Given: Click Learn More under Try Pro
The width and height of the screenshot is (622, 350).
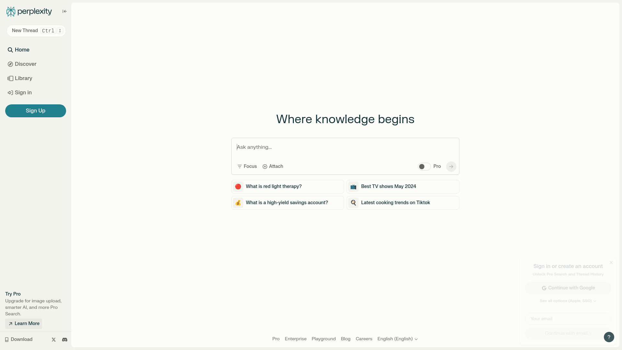Looking at the screenshot, I should [x=24, y=324].
